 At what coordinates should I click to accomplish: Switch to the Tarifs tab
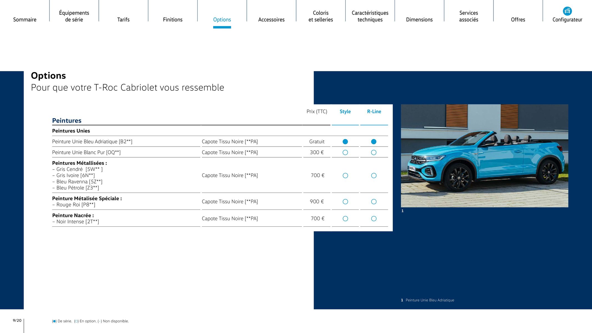(x=123, y=20)
